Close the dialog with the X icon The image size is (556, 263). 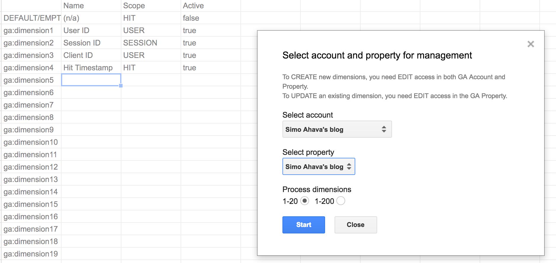click(531, 44)
